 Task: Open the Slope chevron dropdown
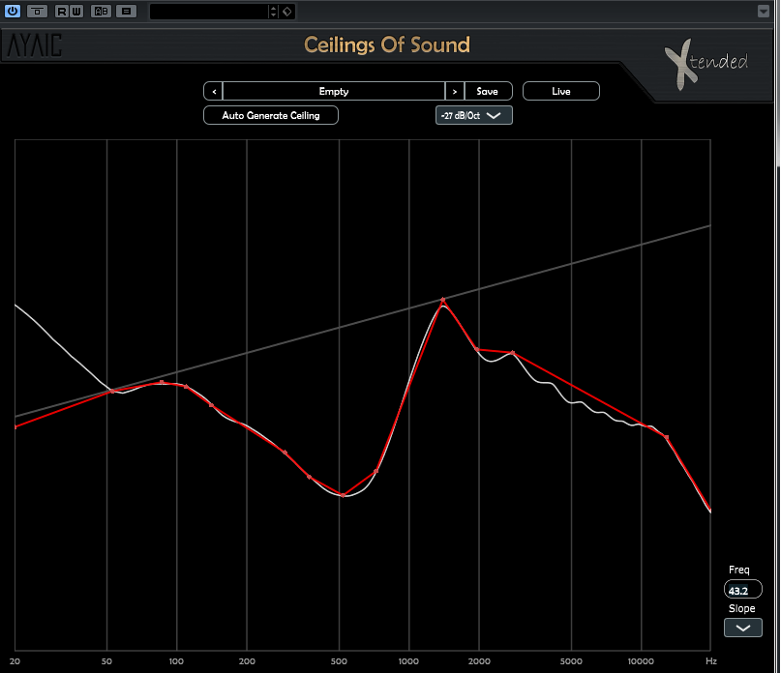click(742, 628)
